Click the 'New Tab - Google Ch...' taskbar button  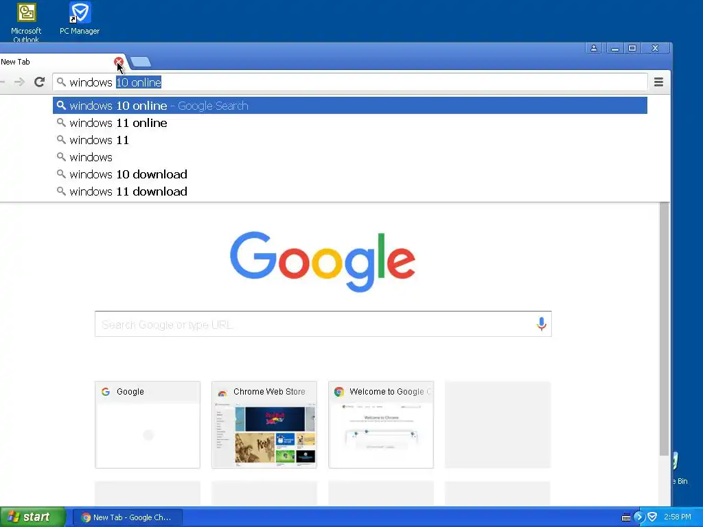point(127,517)
